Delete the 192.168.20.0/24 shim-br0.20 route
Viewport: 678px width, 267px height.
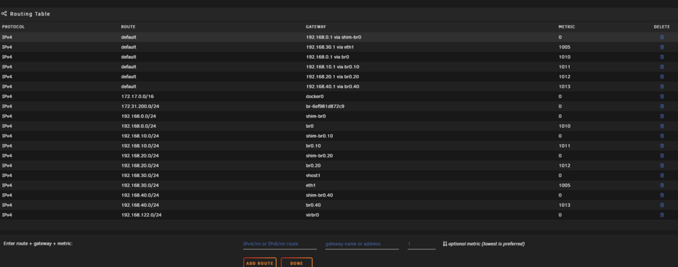tap(662, 155)
